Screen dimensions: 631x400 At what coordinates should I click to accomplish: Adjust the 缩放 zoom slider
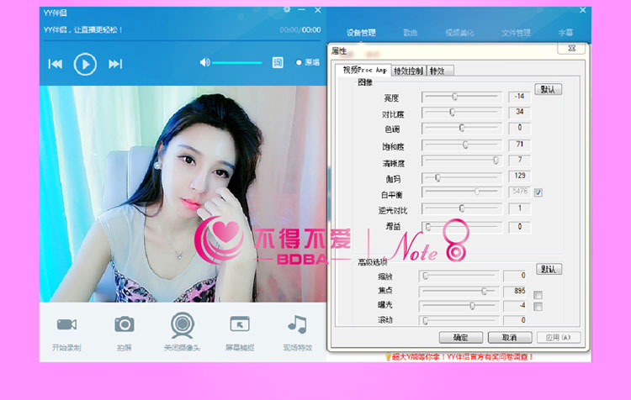pyautogui.click(x=459, y=276)
